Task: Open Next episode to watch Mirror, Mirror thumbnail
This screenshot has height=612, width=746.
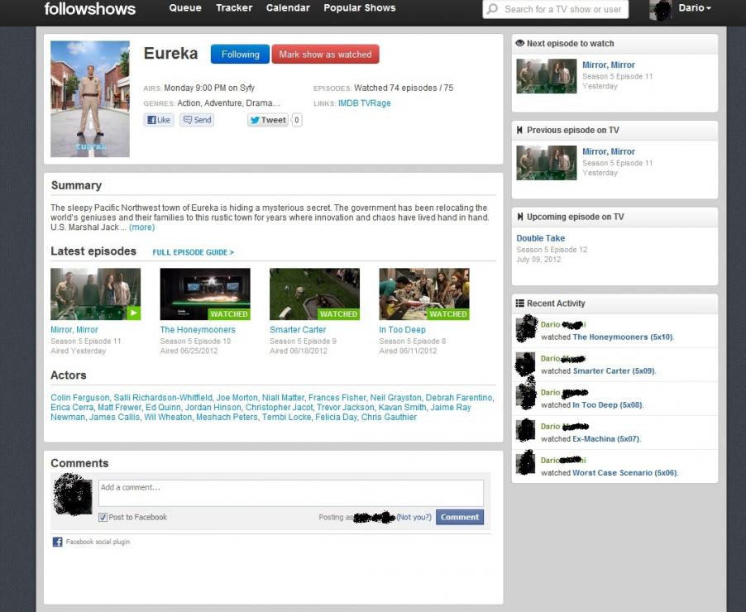Action: [547, 76]
